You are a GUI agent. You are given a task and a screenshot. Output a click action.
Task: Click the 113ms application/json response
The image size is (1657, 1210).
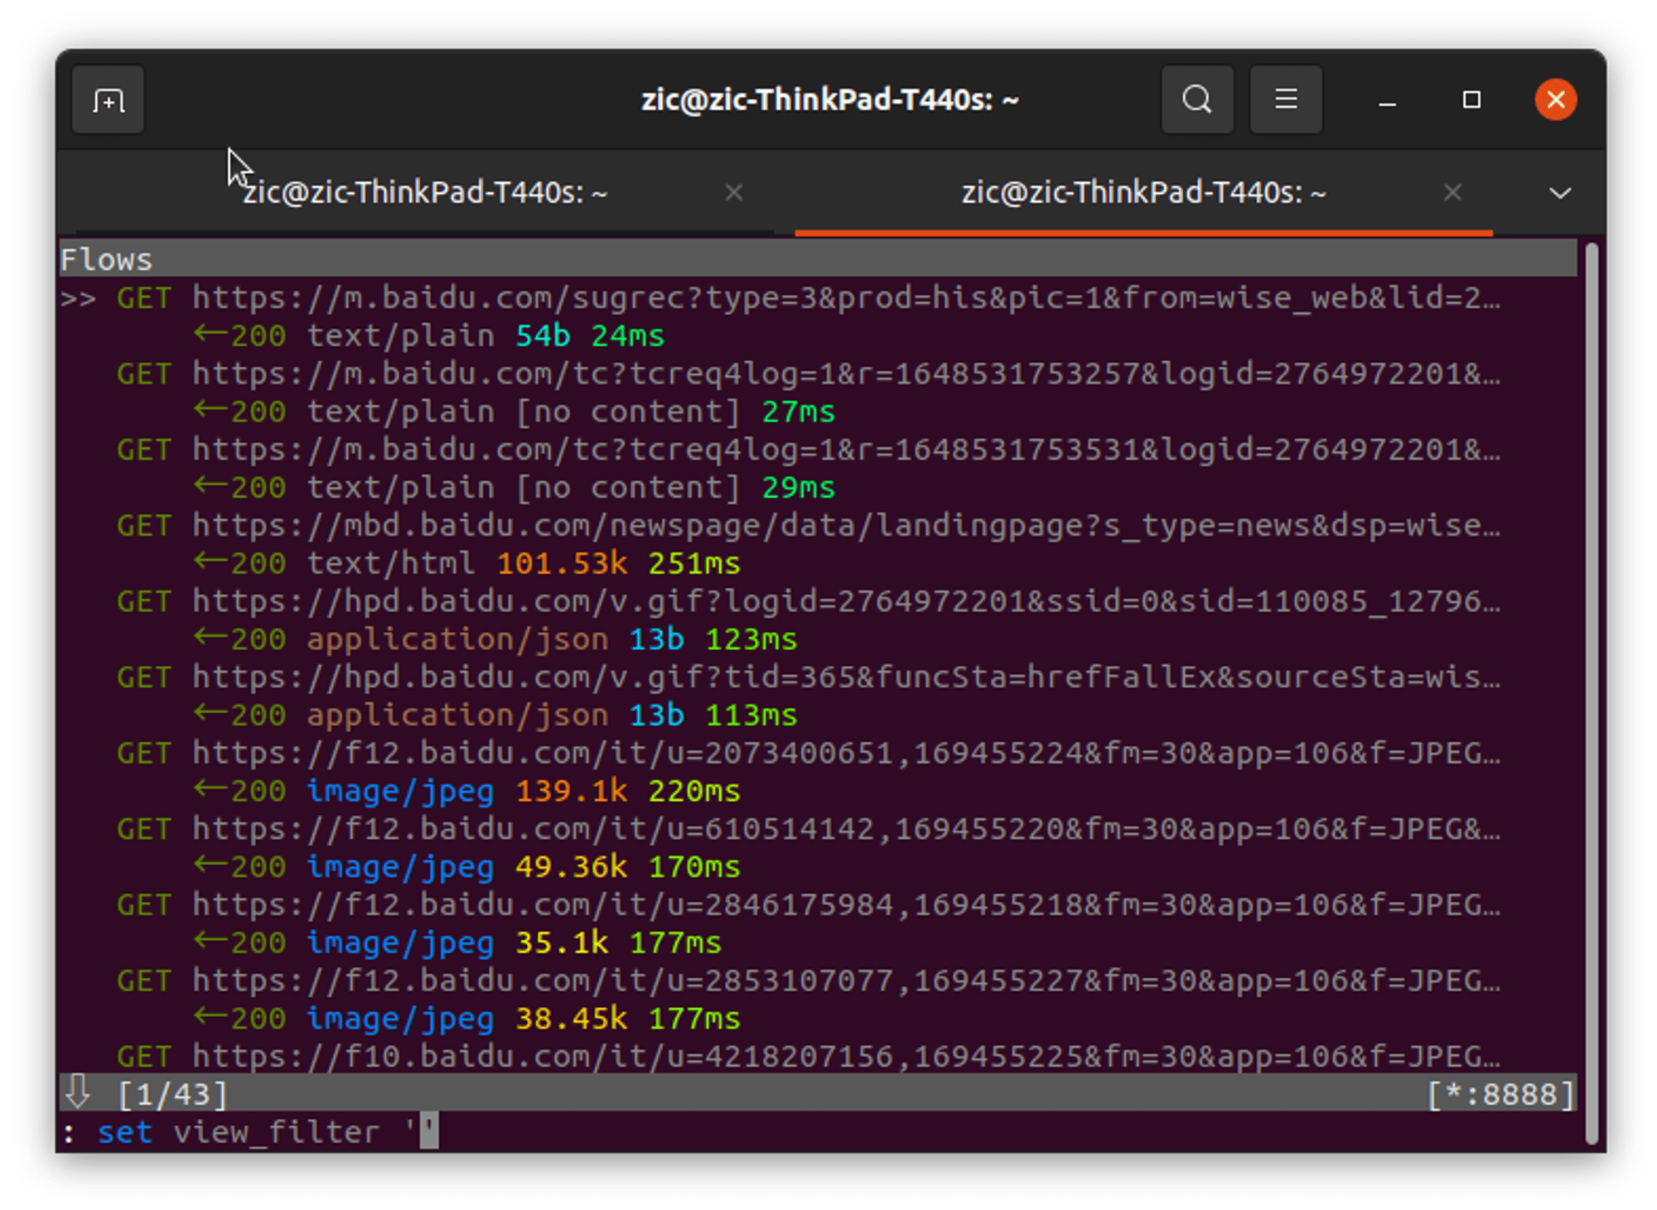(x=495, y=715)
